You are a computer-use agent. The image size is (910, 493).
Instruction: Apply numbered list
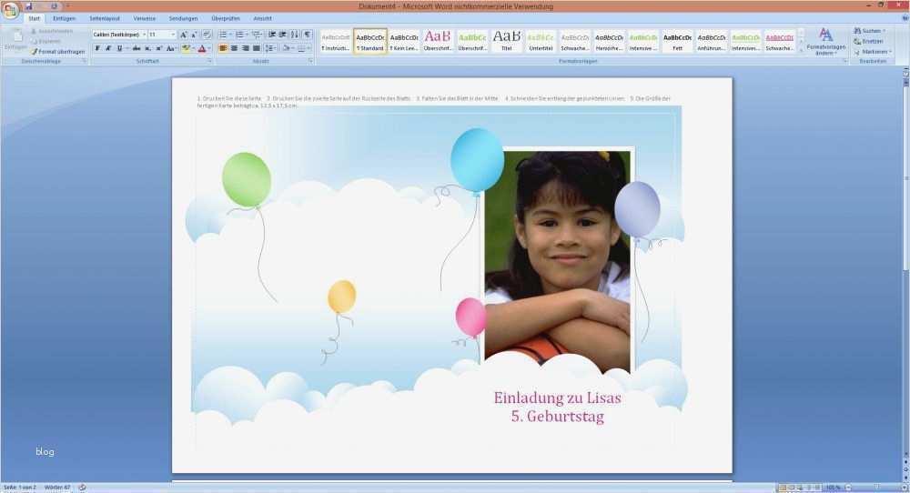click(x=240, y=35)
